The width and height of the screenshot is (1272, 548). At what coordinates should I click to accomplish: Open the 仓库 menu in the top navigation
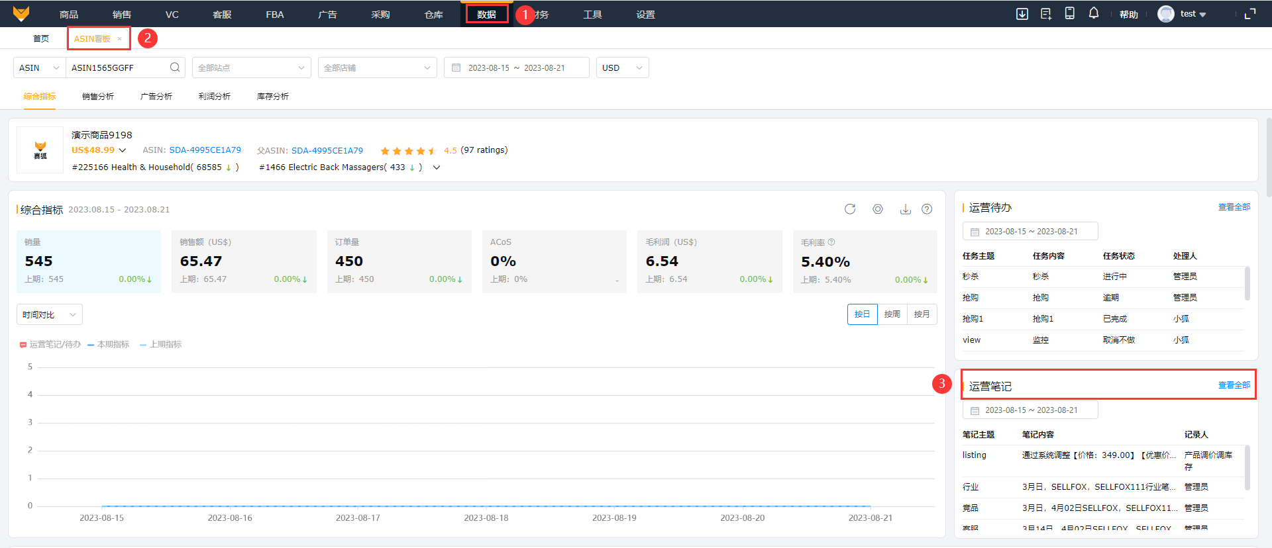[433, 15]
